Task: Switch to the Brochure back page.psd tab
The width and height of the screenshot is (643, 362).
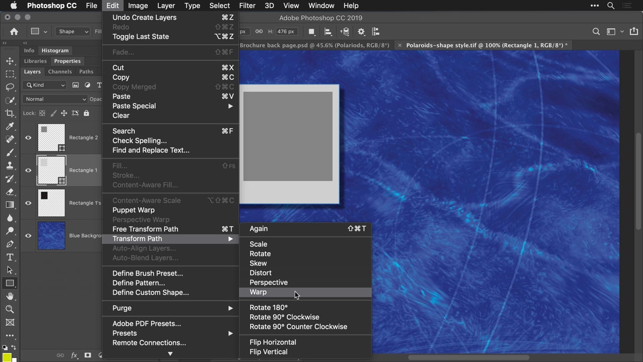Action: coord(314,45)
